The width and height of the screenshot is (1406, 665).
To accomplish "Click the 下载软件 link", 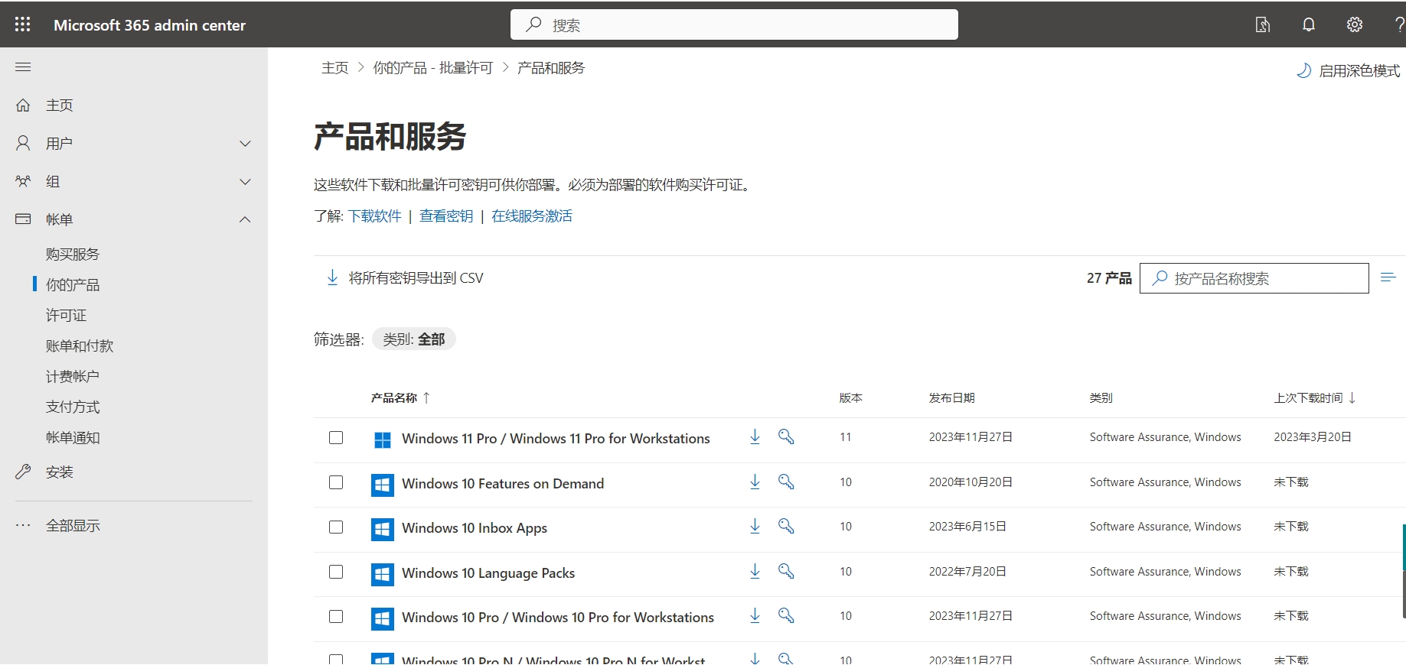I will click(375, 216).
